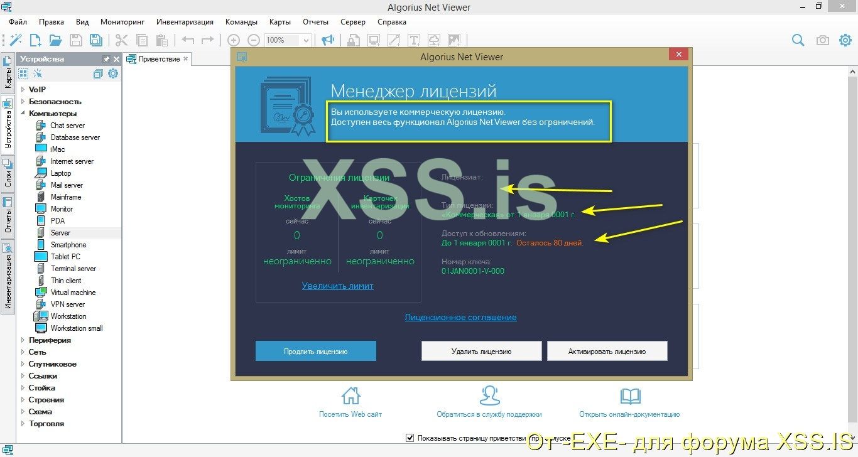Undo the last action
The width and height of the screenshot is (858, 457).
click(188, 40)
